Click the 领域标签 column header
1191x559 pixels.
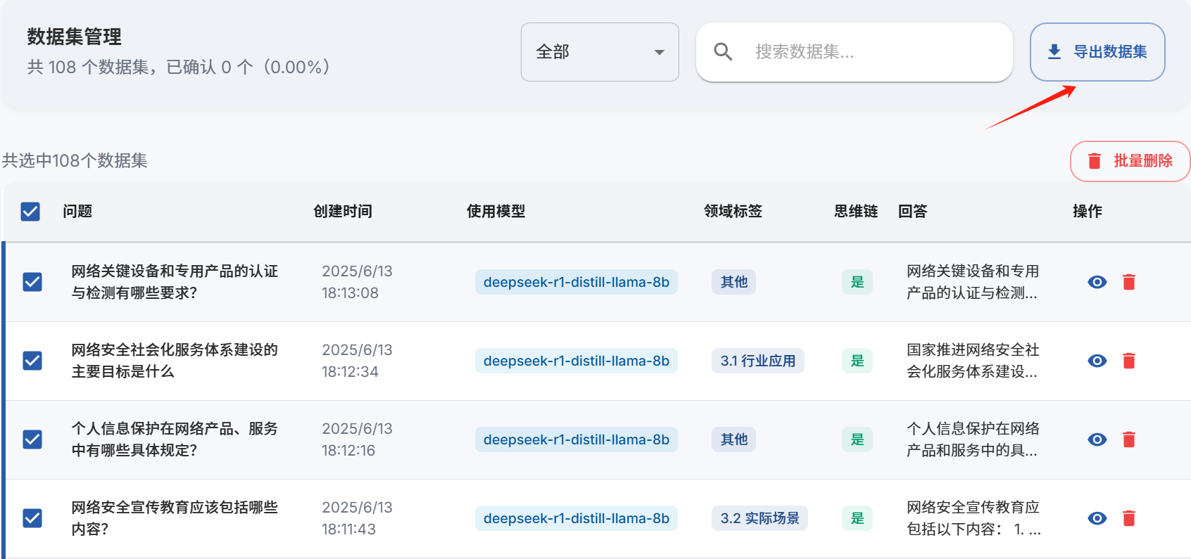click(733, 212)
